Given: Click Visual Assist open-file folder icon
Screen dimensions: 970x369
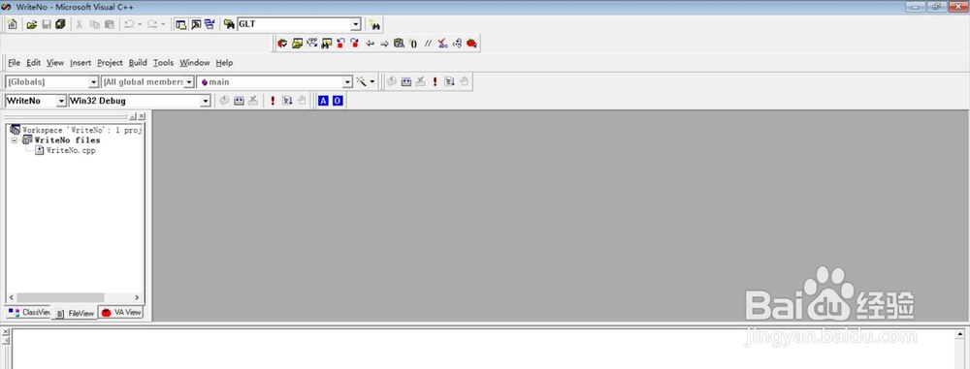Looking at the screenshot, I should (297, 44).
